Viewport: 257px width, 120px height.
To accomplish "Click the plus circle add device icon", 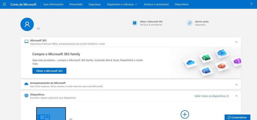I will 185,114.
